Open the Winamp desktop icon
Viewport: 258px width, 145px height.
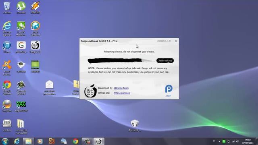pyautogui.click(x=35, y=7)
